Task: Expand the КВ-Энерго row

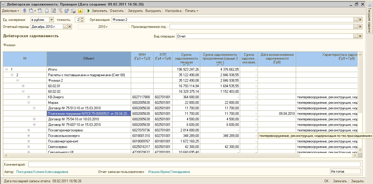Action: coord(29,97)
